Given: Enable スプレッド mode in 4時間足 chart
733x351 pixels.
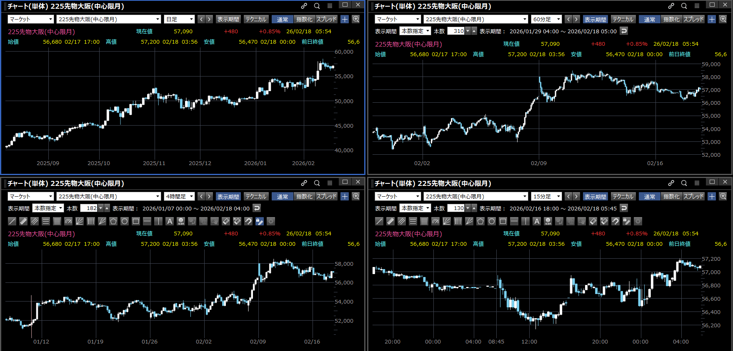Looking at the screenshot, I should (326, 196).
